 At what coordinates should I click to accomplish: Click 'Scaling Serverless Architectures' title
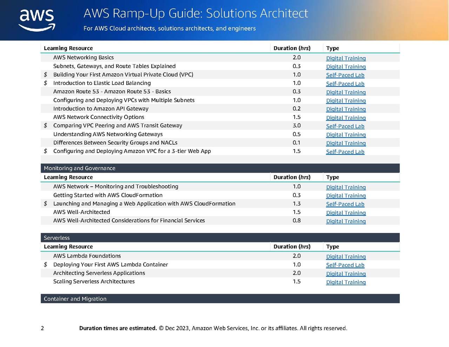pyautogui.click(x=94, y=281)
